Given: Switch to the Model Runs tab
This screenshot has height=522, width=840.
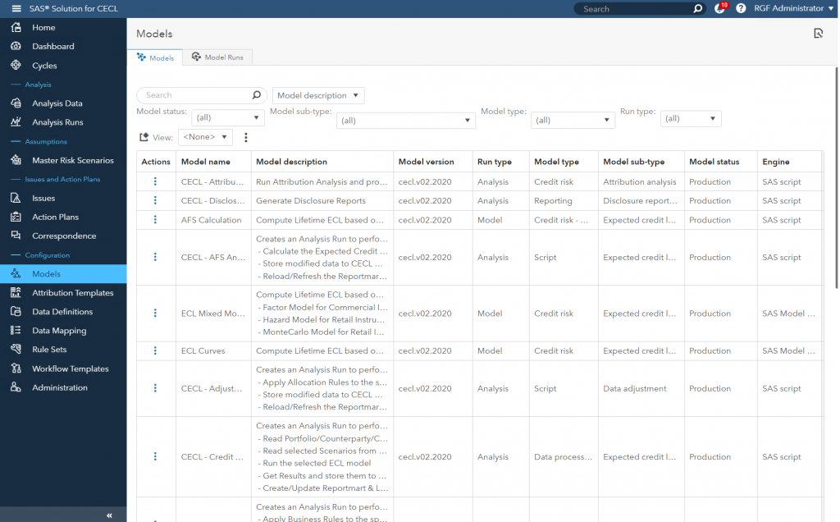Looking at the screenshot, I should [217, 57].
